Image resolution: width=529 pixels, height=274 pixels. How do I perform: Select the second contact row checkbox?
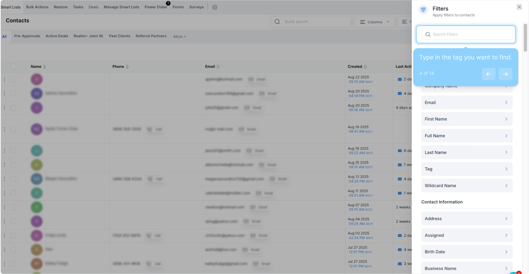13,94
